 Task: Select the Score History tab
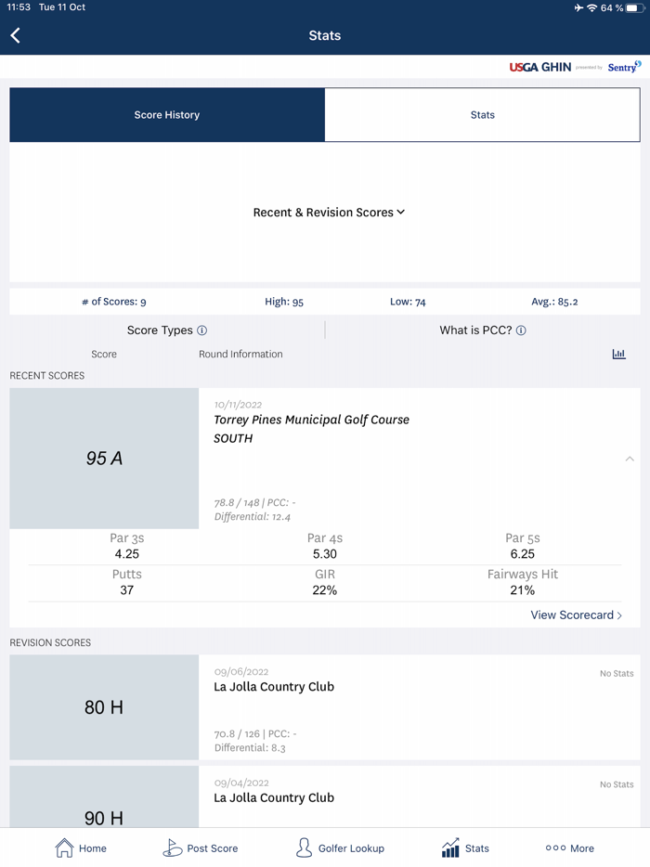coord(167,115)
